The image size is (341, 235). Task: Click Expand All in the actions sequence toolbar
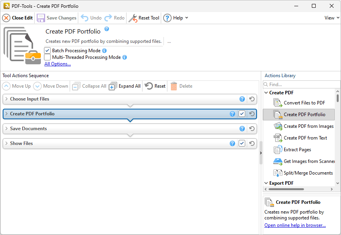(125, 86)
